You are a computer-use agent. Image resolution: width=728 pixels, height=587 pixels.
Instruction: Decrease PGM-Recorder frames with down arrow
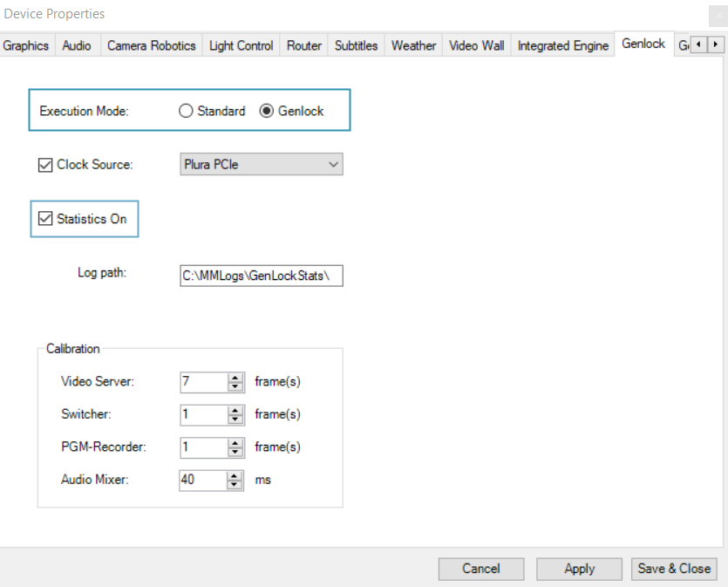(x=235, y=452)
